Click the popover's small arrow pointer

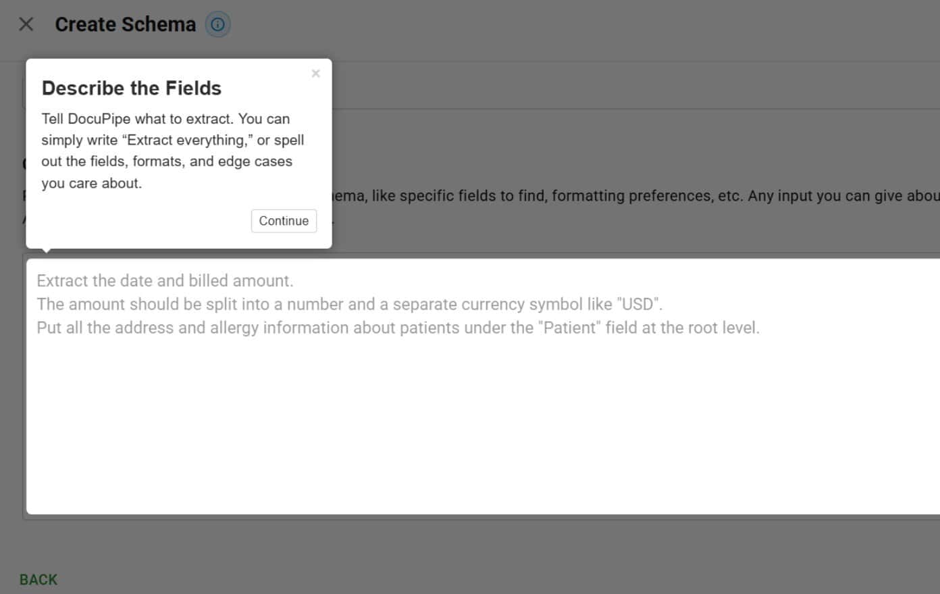[x=46, y=250]
